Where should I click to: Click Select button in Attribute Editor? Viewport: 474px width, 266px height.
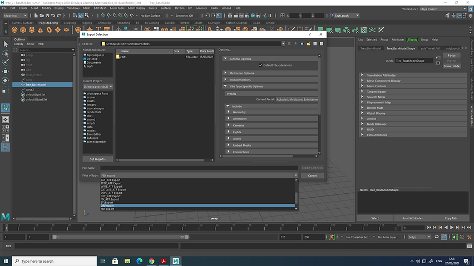(x=375, y=218)
